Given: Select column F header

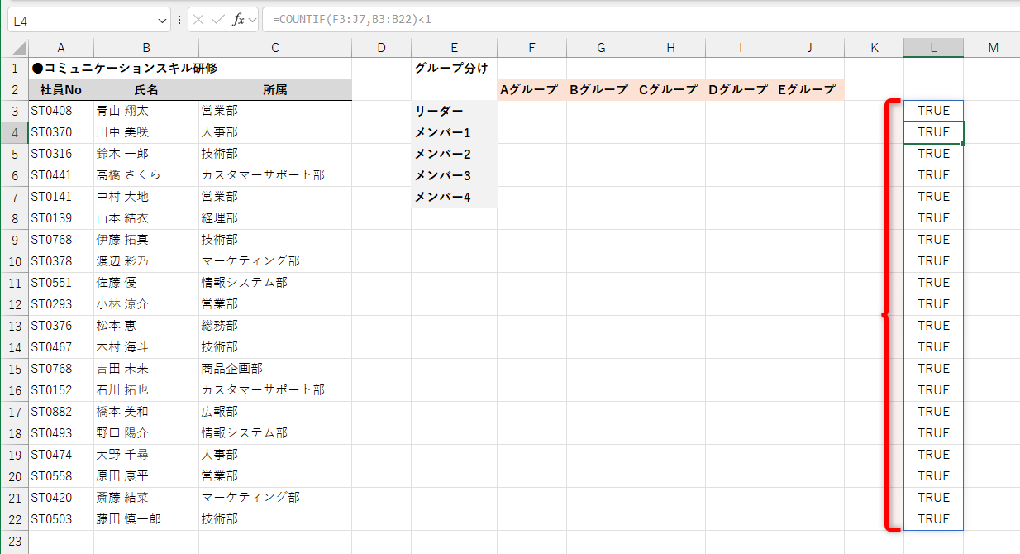Looking at the screenshot, I should click(x=531, y=48).
